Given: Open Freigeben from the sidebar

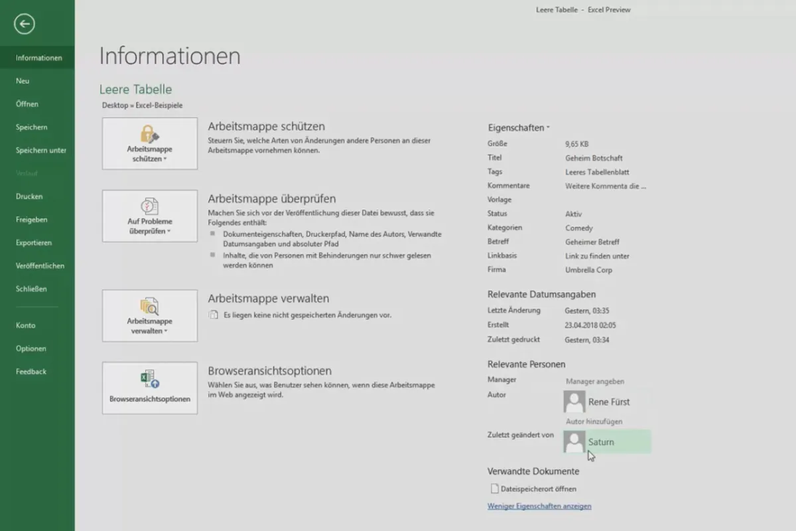Looking at the screenshot, I should pos(37,220).
